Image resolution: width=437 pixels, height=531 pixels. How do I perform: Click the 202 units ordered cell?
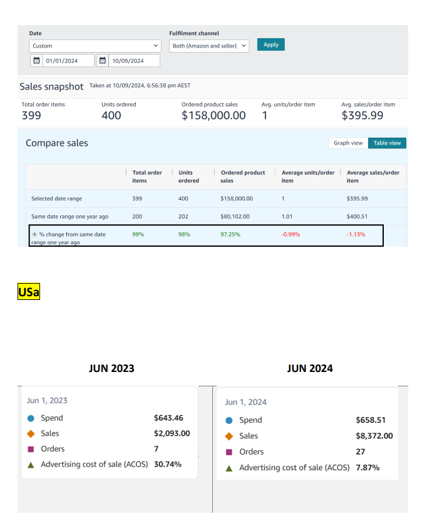coord(183,217)
